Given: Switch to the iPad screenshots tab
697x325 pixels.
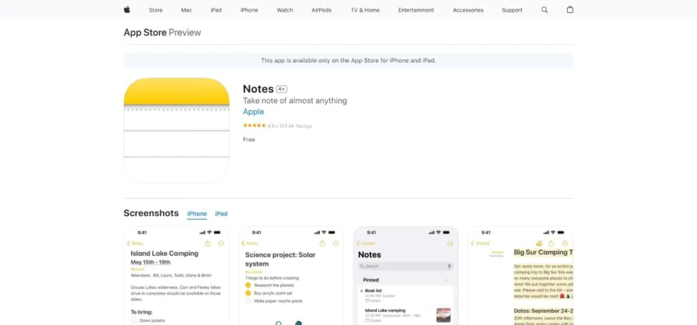Looking at the screenshot, I should point(221,214).
